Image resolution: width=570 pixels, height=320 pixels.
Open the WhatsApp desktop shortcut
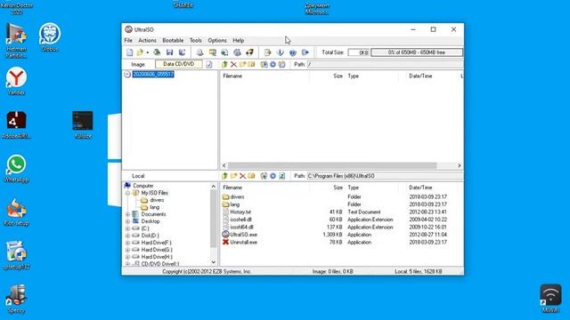pyautogui.click(x=16, y=168)
